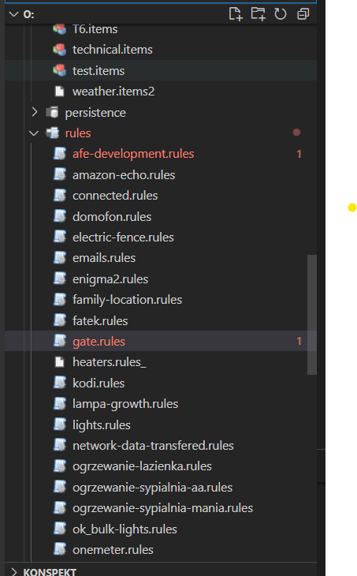Click the explorer vertical scrollbar thumb

pyautogui.click(x=312, y=315)
